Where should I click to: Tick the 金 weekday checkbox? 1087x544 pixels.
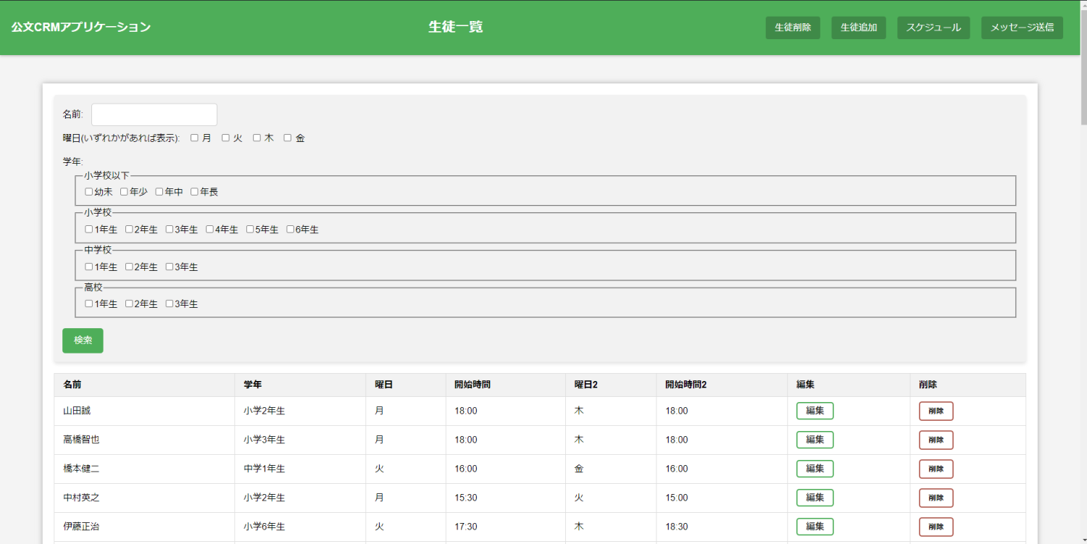coord(288,138)
